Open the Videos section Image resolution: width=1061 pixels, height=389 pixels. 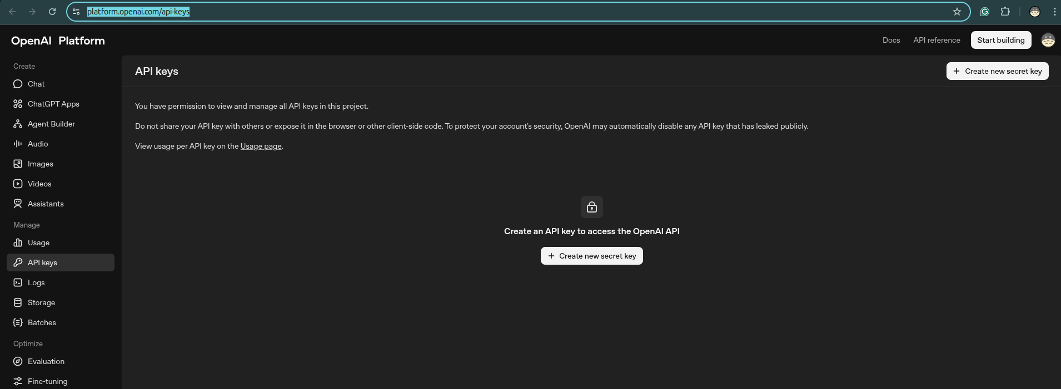[x=61, y=184]
